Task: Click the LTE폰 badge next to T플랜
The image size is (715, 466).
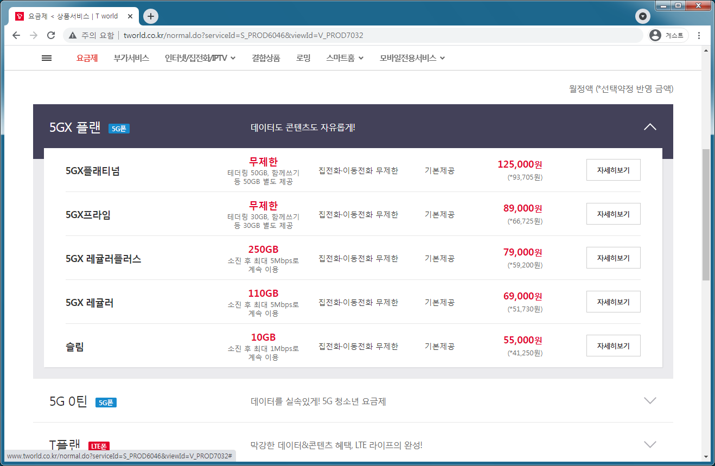Action: (x=99, y=446)
